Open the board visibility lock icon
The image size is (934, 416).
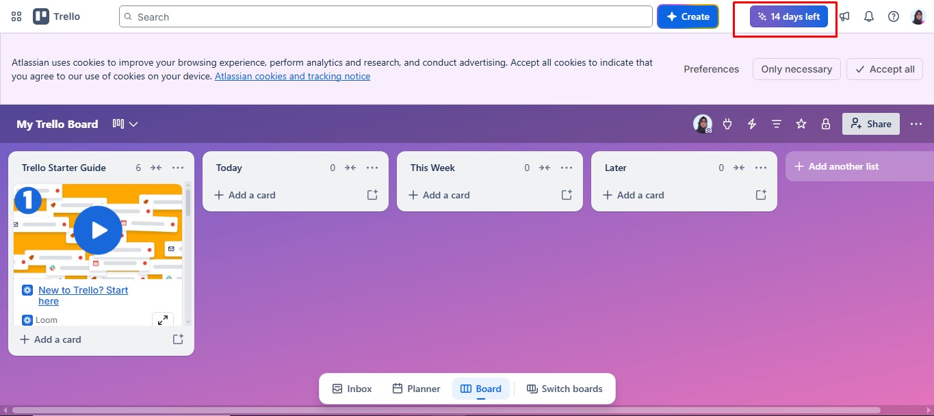coord(826,124)
